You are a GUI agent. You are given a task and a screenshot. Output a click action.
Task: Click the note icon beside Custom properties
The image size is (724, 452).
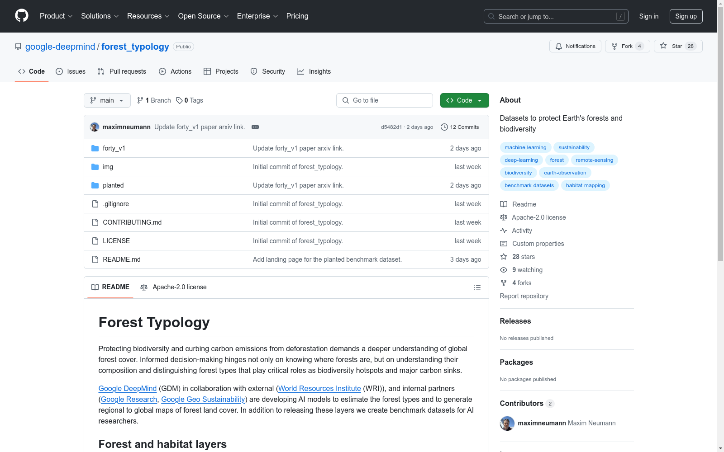coord(504,244)
